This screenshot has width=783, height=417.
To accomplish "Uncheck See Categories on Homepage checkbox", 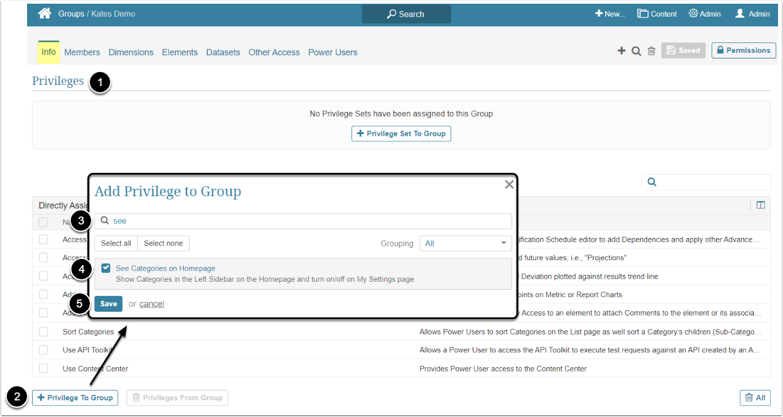I will (x=106, y=268).
